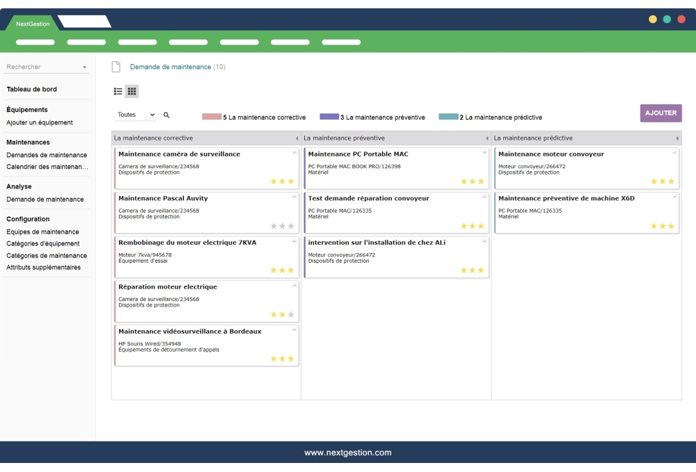
Task: Click the AJOUTER button
Action: (x=661, y=112)
